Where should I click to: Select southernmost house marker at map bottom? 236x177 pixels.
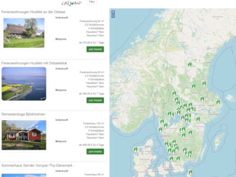191,172
